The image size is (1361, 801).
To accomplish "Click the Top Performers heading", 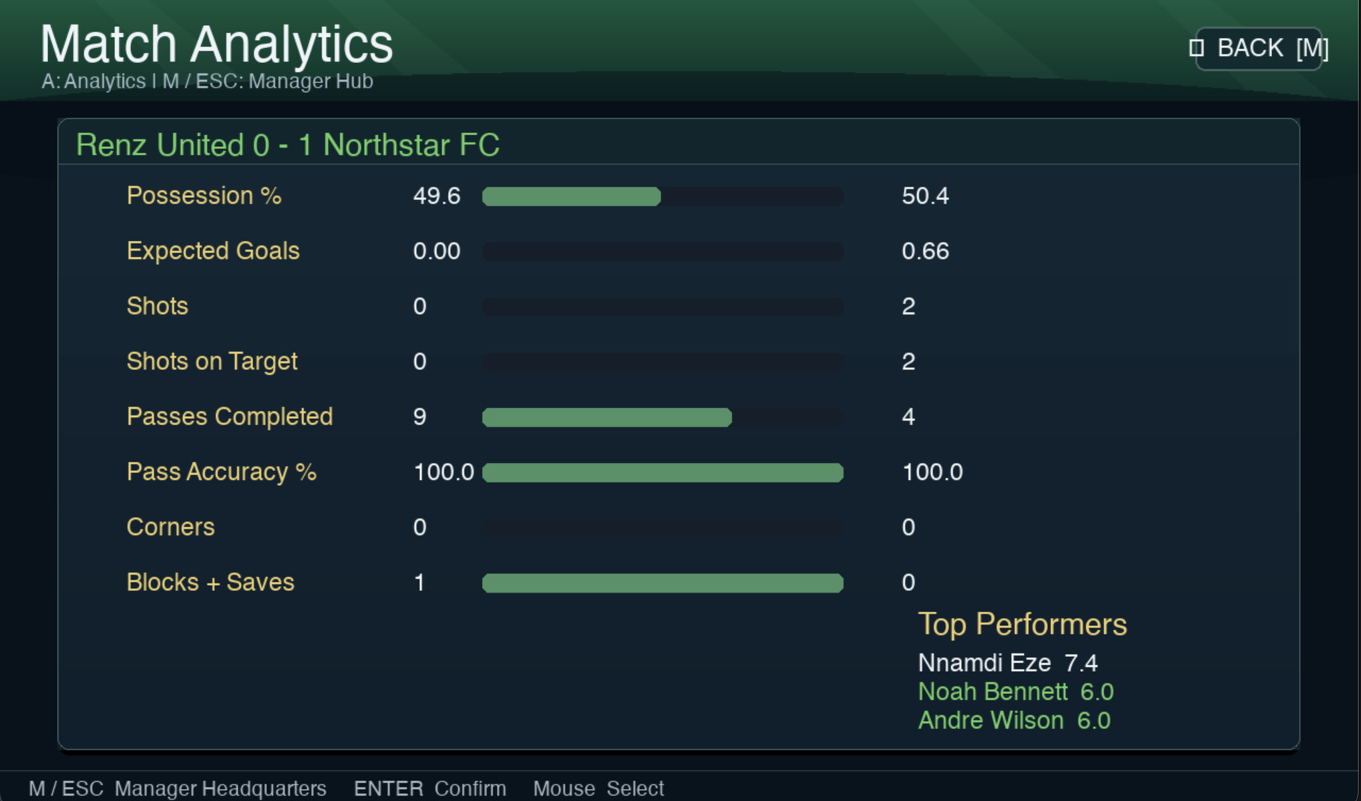I will tap(1022, 624).
